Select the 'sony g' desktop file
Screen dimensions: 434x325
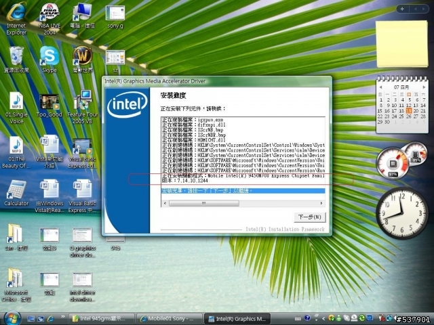point(115,16)
